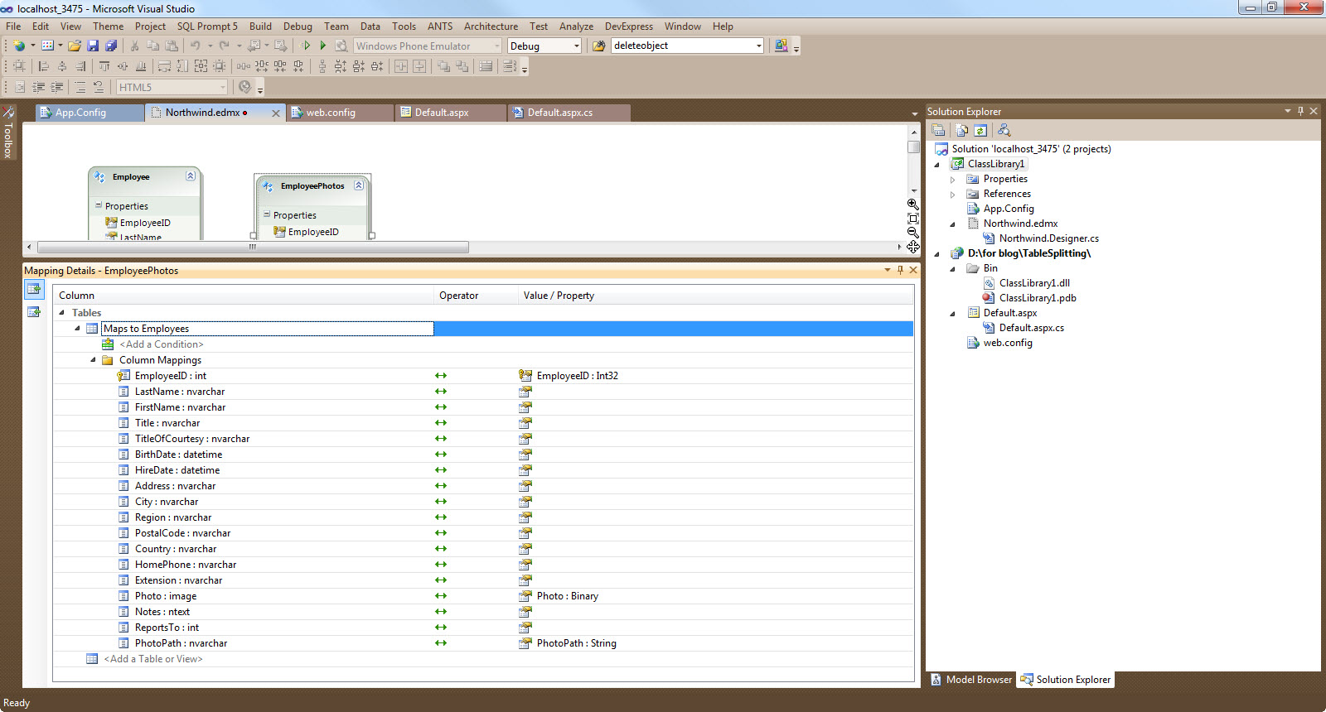Click the Value / Property column header
Screen dimensions: 1326x712
point(559,296)
